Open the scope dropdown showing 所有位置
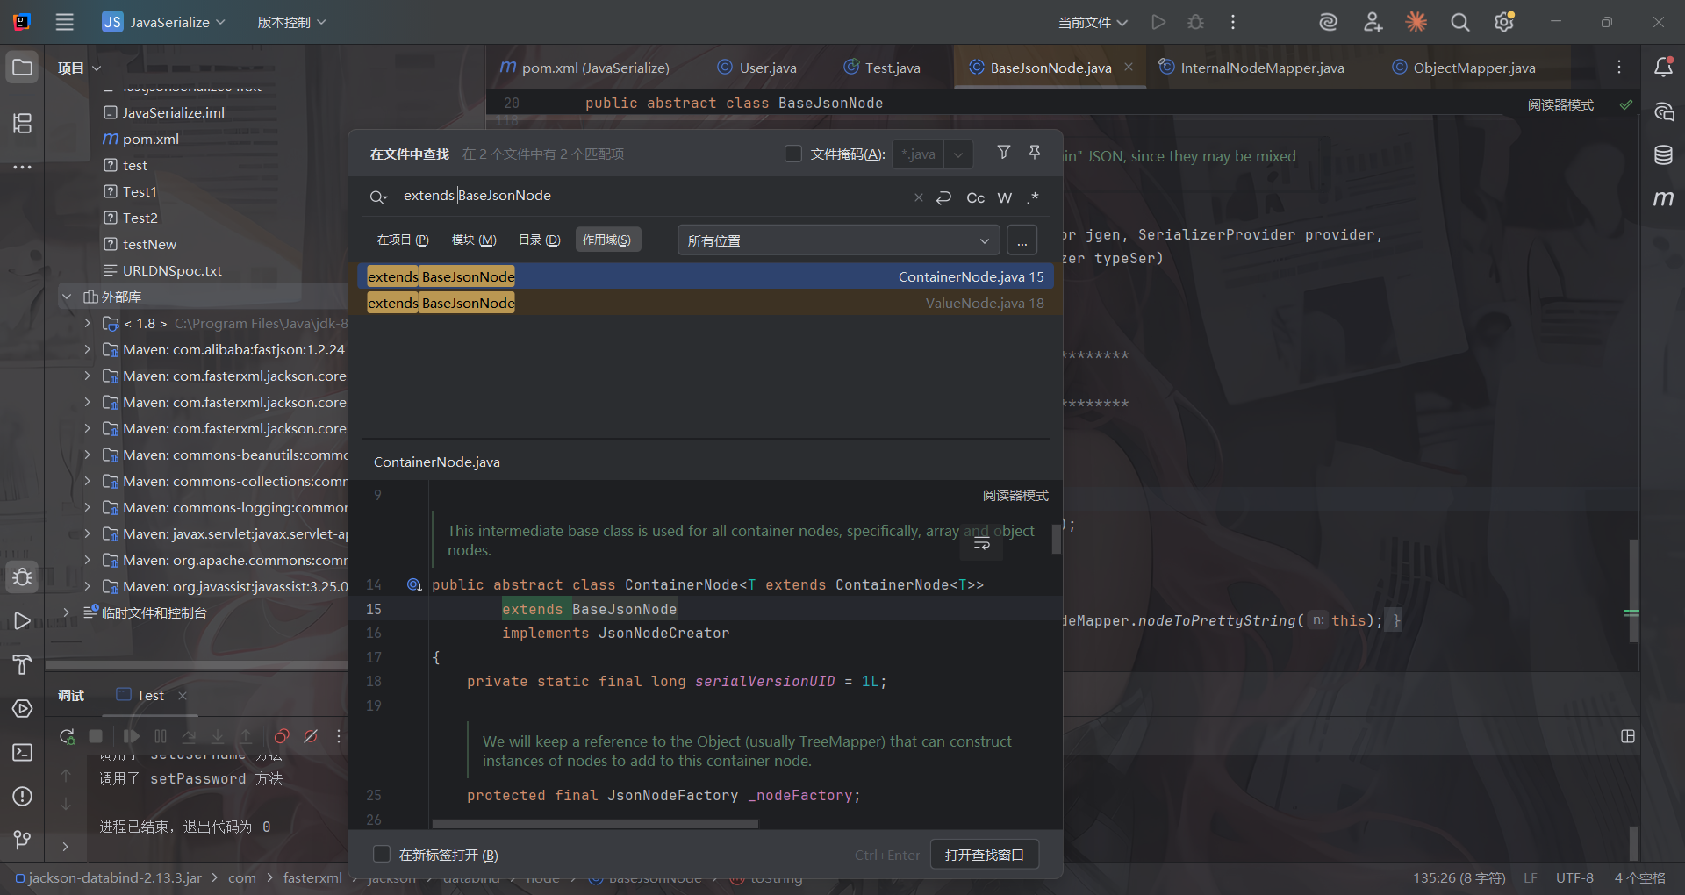This screenshot has width=1685, height=895. coord(838,240)
